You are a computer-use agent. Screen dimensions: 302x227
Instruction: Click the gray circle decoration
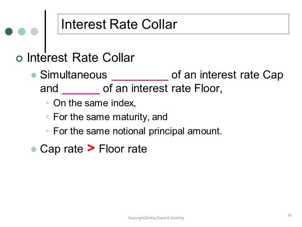click(x=34, y=32)
